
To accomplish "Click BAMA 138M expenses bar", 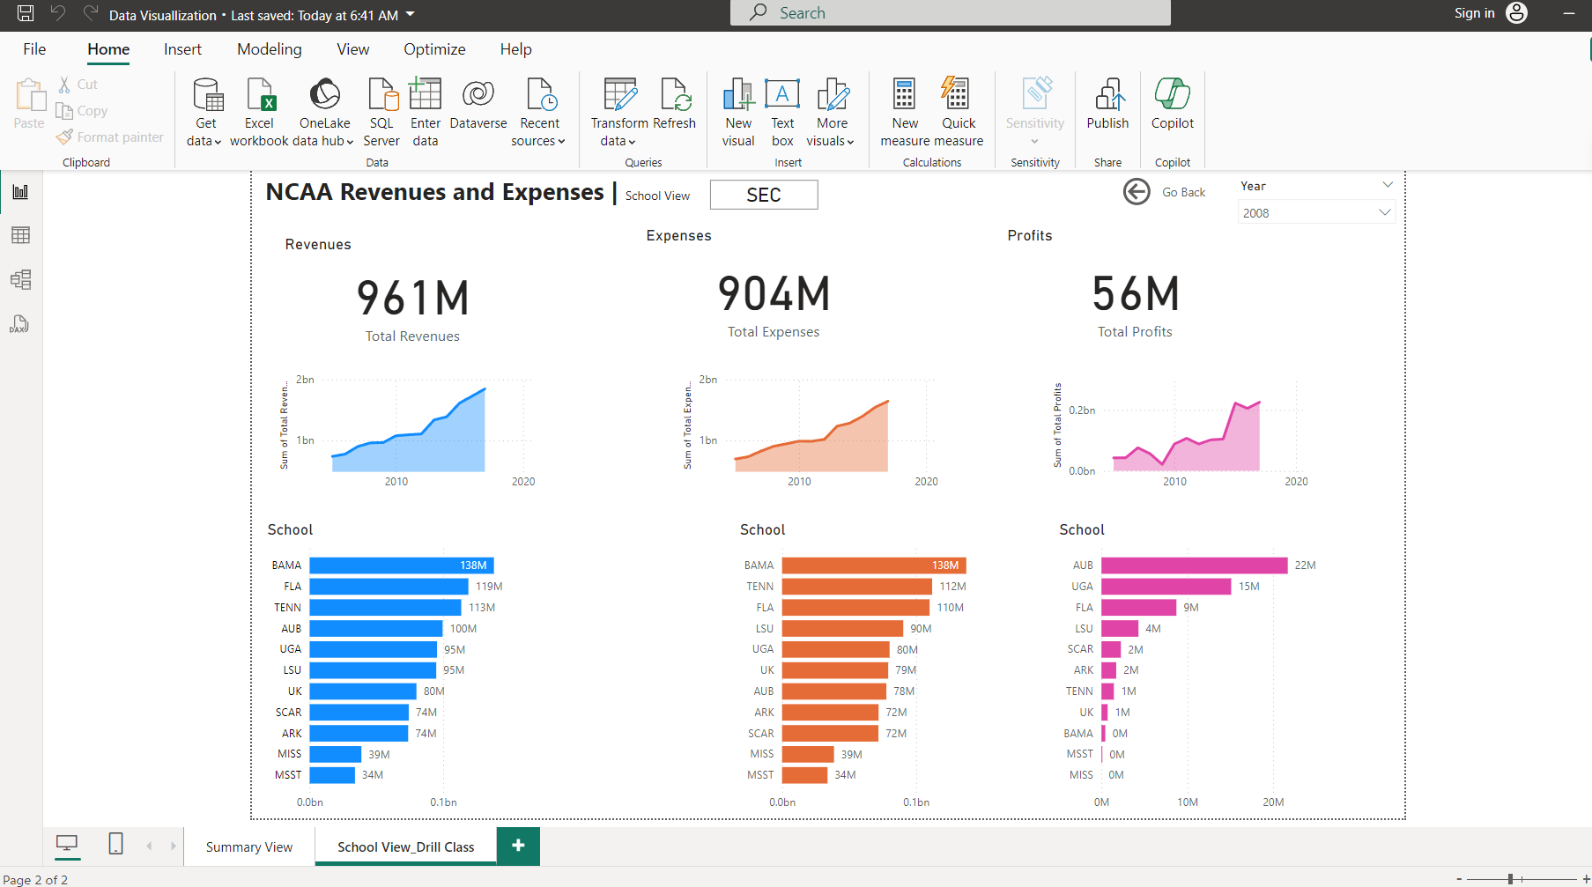I will click(874, 565).
